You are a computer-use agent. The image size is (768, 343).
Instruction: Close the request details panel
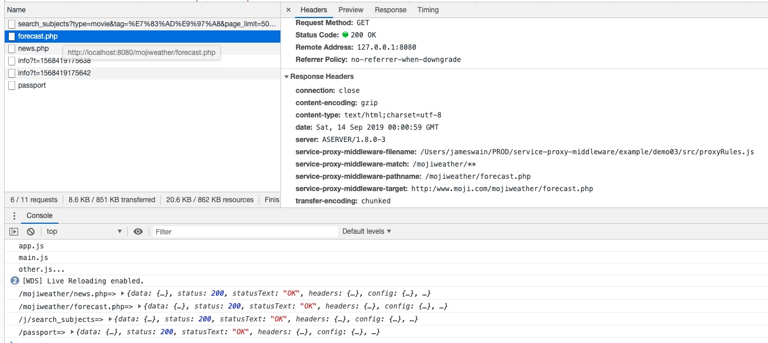[x=289, y=10]
